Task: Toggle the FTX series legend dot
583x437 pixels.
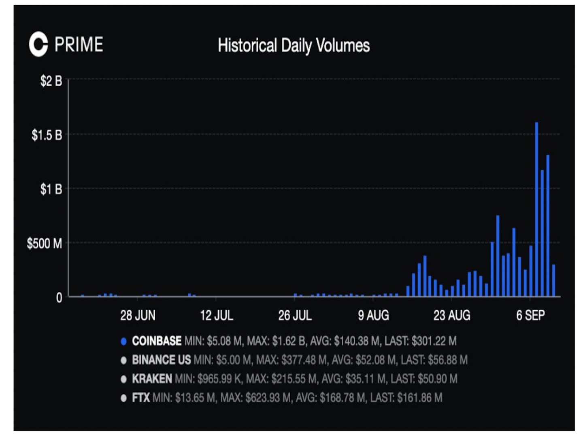Action: point(124,398)
